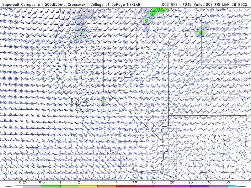Select the red 7–10 legend swatch

click(x=125, y=186)
